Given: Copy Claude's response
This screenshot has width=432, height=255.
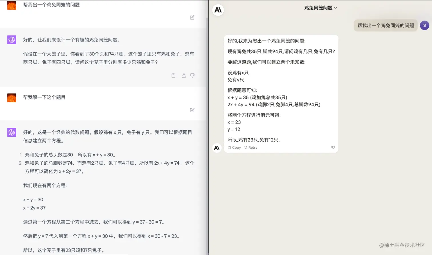Looking at the screenshot, I should tap(234, 148).
